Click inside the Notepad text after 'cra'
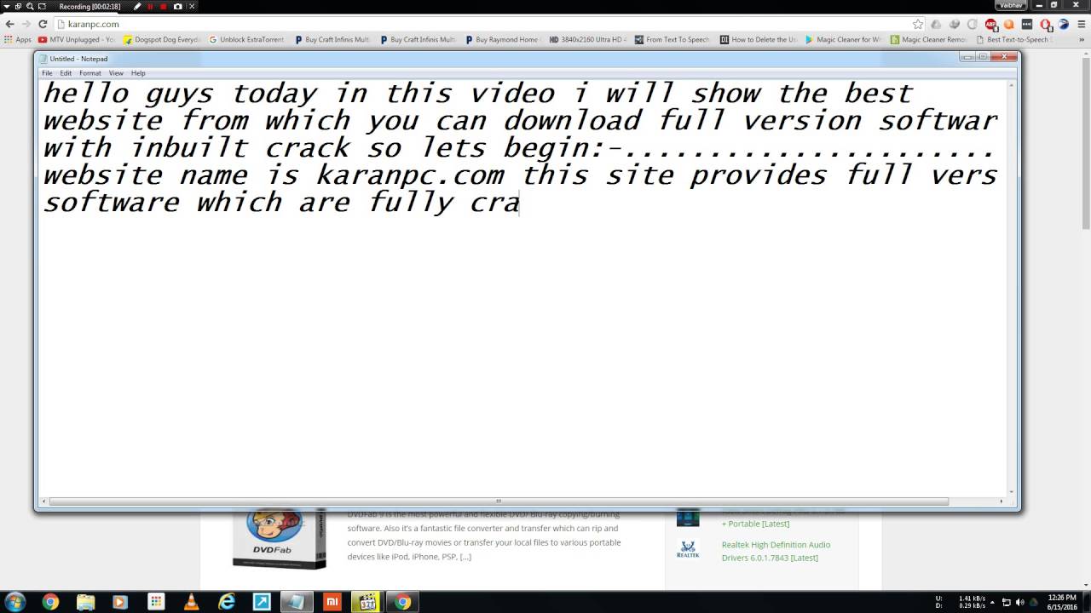 (x=521, y=203)
